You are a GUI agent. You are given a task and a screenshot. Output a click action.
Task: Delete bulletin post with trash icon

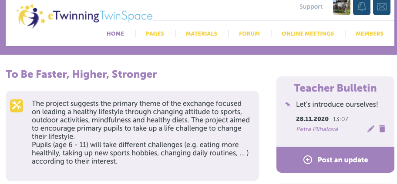(x=382, y=129)
